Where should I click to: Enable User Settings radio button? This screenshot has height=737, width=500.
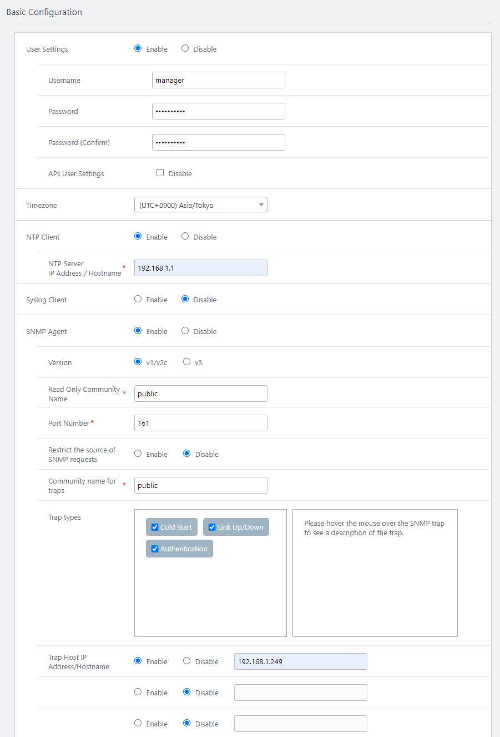click(x=138, y=49)
